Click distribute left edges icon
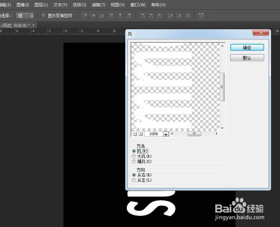Screen dimensions: 280x227 pos(170,16)
